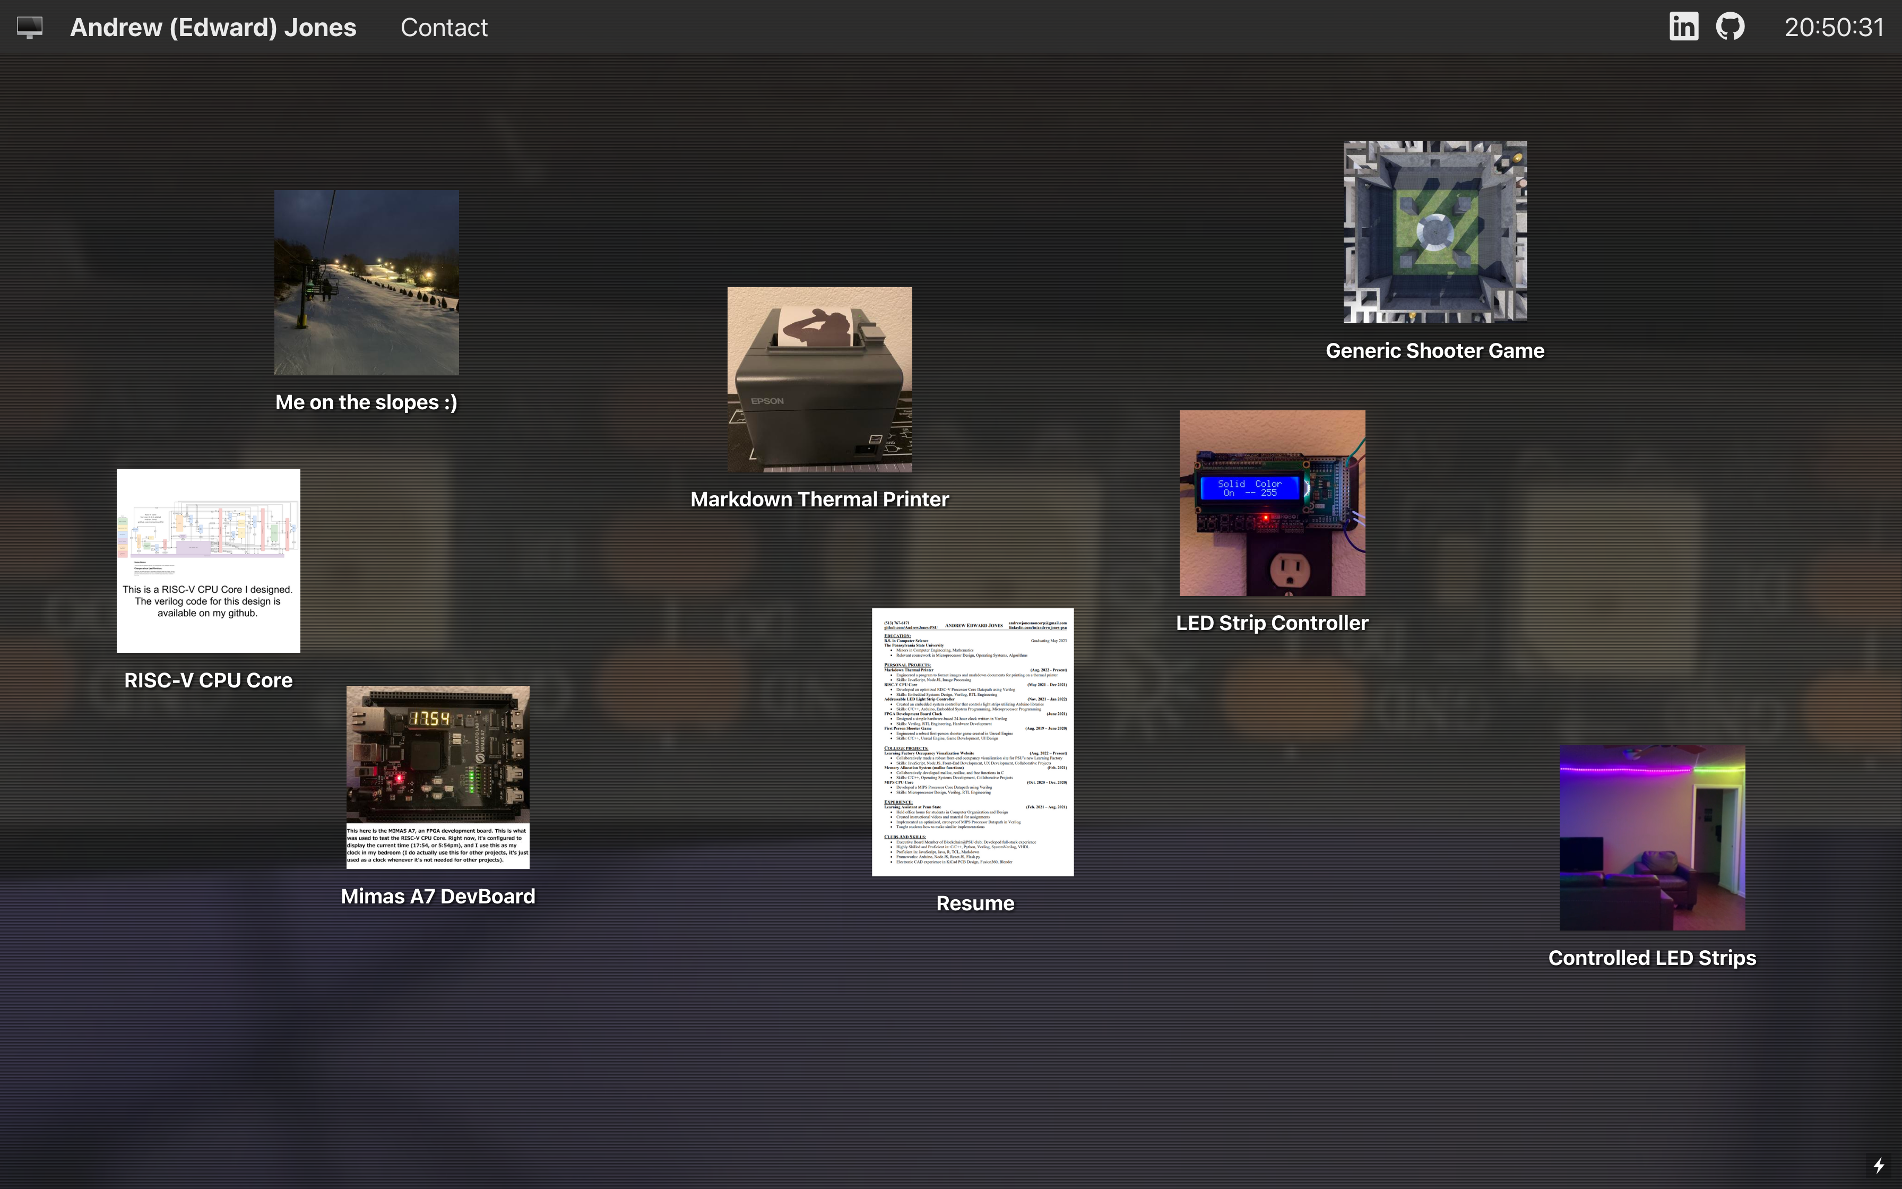This screenshot has width=1902, height=1189.
Task: Open the Generic Shooter Game map thumbnail
Action: (1435, 232)
